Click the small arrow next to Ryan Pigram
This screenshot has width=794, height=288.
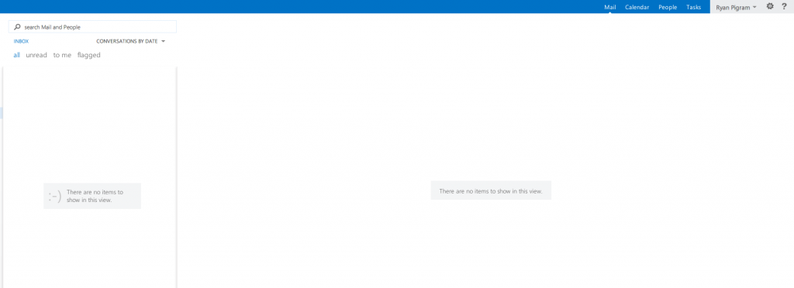[x=754, y=7]
